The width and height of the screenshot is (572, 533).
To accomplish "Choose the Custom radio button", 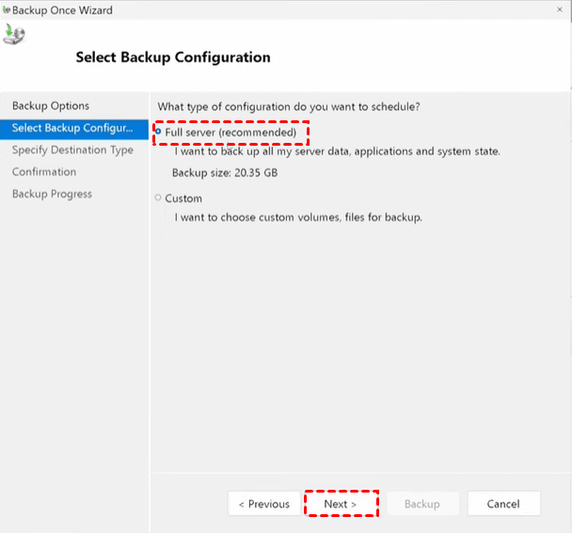I will pos(158,198).
